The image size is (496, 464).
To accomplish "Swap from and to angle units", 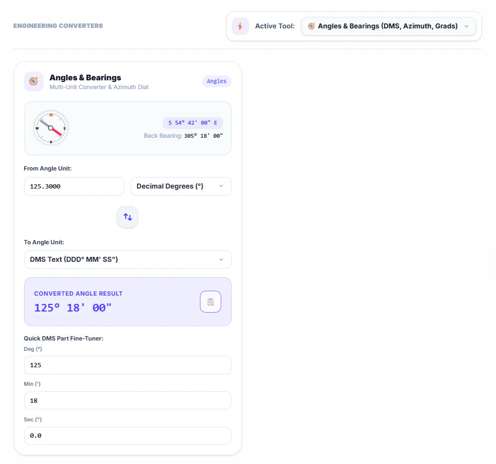I will click(127, 217).
